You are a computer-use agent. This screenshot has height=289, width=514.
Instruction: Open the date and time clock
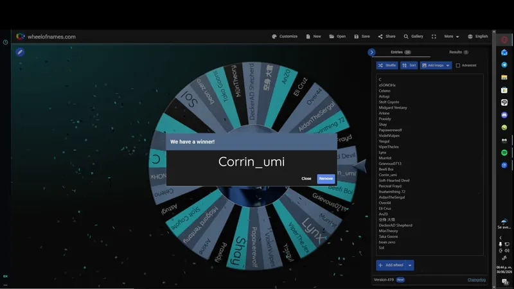pyautogui.click(x=504, y=270)
